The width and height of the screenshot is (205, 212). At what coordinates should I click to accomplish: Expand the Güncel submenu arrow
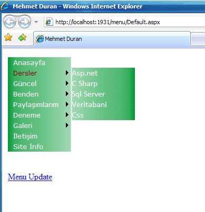[x=67, y=83]
